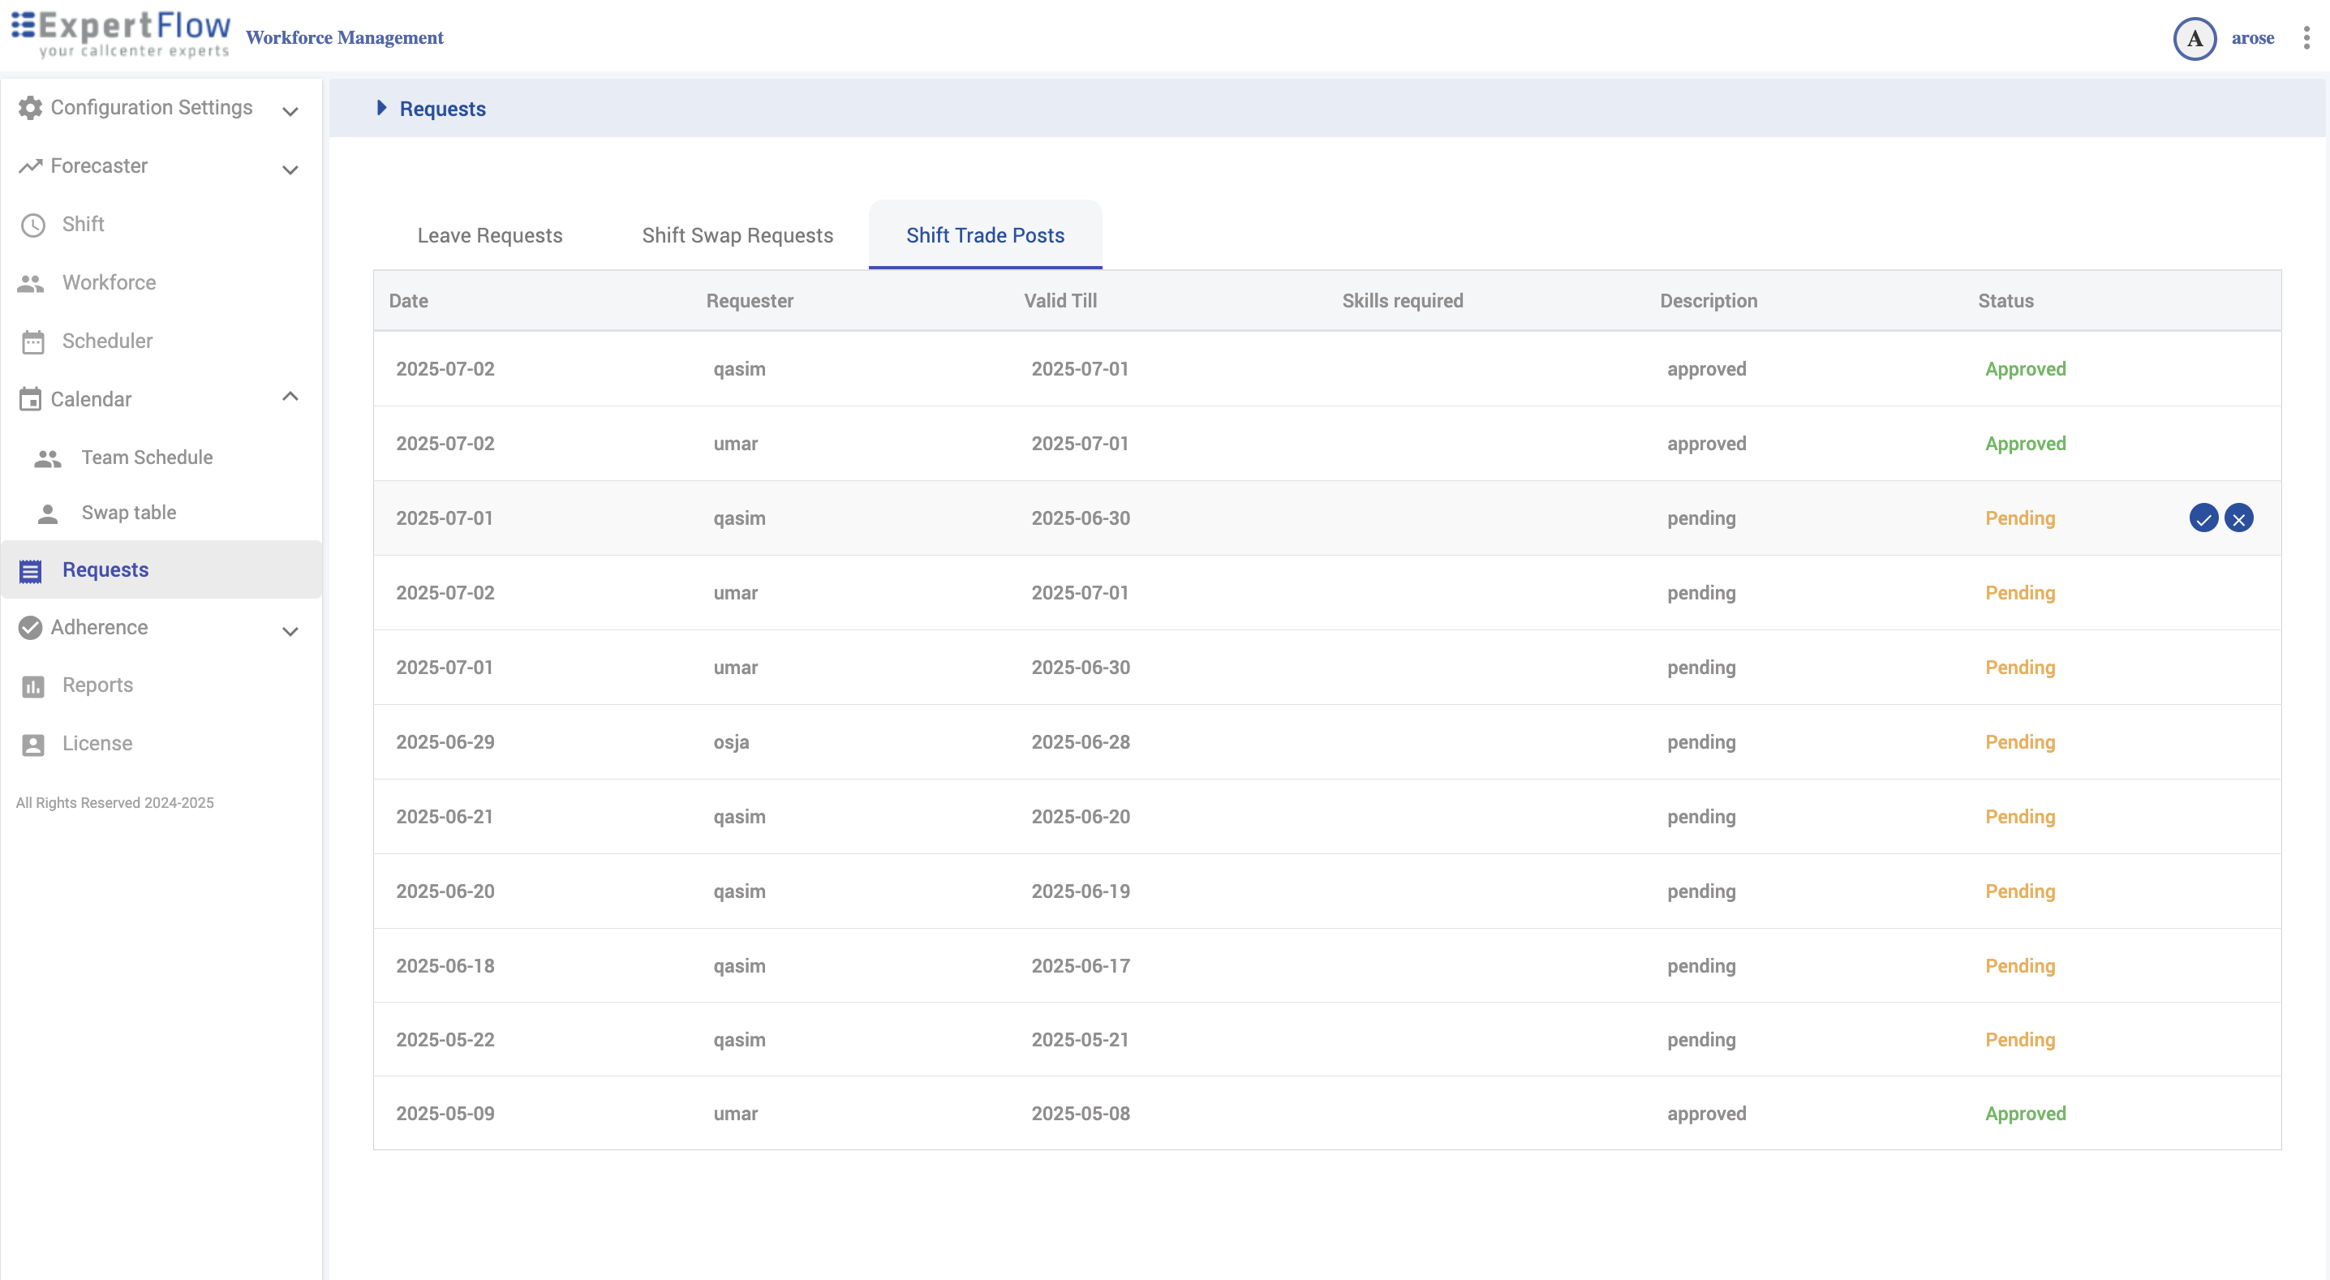The height and width of the screenshot is (1280, 2330).
Task: Open Team Schedule page
Action: 147,457
